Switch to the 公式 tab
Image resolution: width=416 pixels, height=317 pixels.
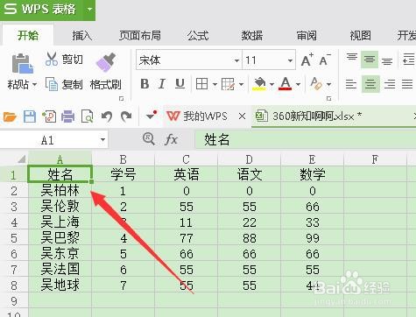[x=198, y=36]
